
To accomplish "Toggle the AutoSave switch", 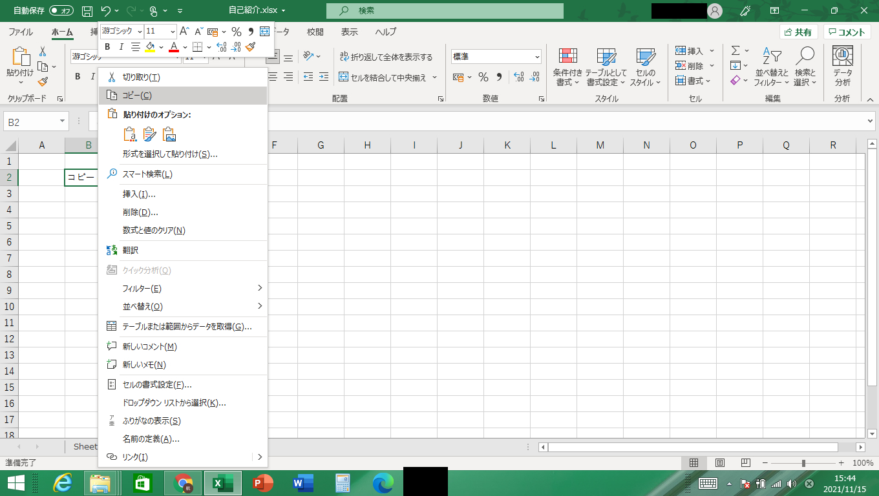I will [x=61, y=10].
